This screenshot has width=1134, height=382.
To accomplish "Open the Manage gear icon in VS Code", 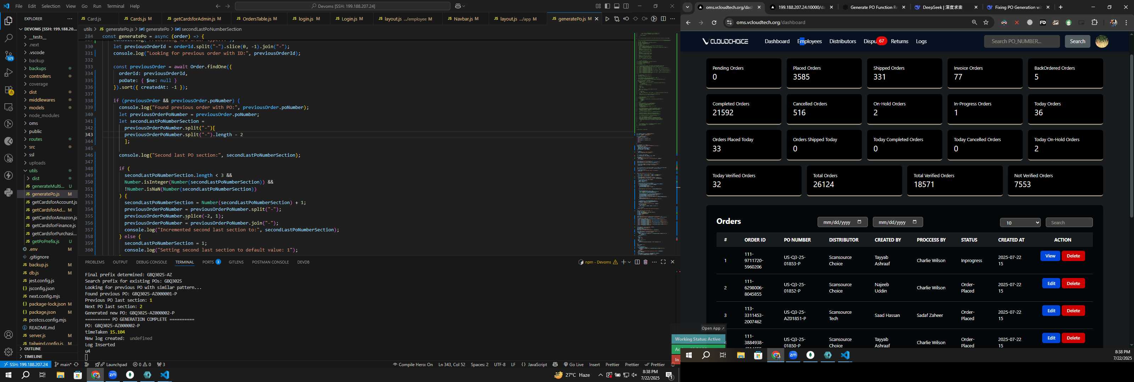I will click(9, 352).
